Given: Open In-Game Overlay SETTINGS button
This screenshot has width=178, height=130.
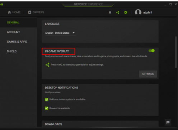Looking at the screenshot, I should click(148, 74).
